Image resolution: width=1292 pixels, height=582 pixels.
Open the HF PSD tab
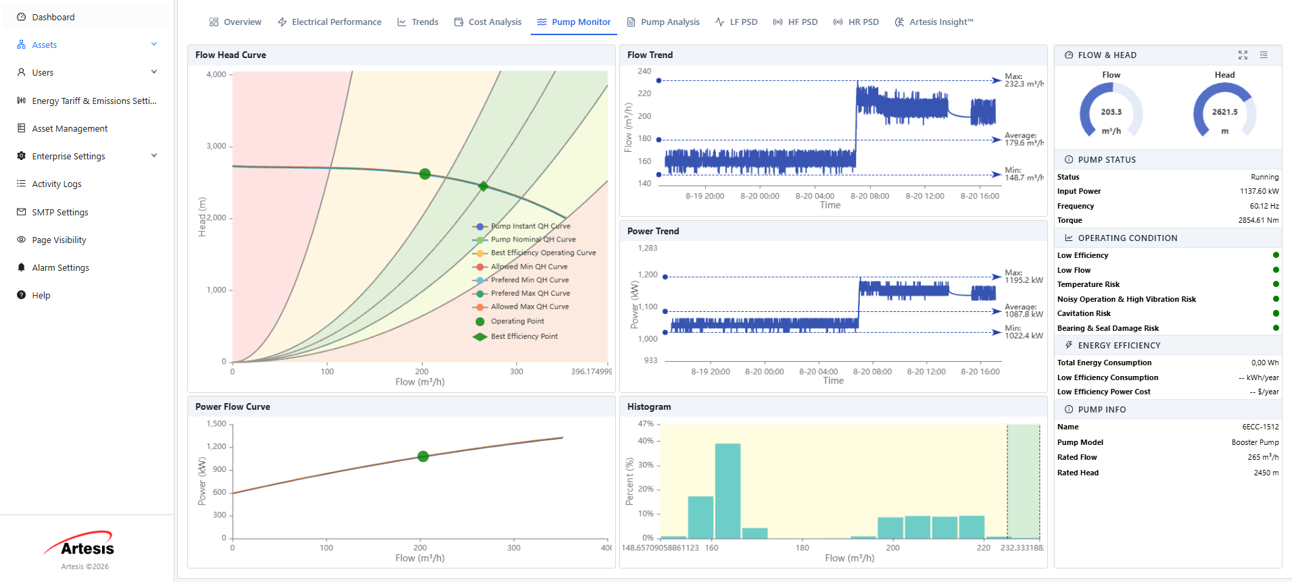coord(796,22)
